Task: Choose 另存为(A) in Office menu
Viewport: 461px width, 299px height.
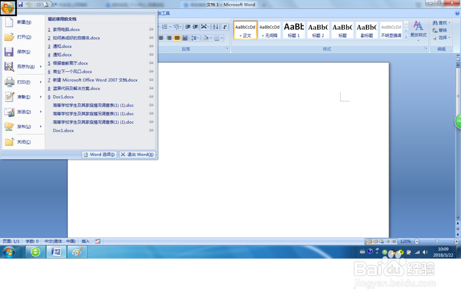Action: [24, 67]
